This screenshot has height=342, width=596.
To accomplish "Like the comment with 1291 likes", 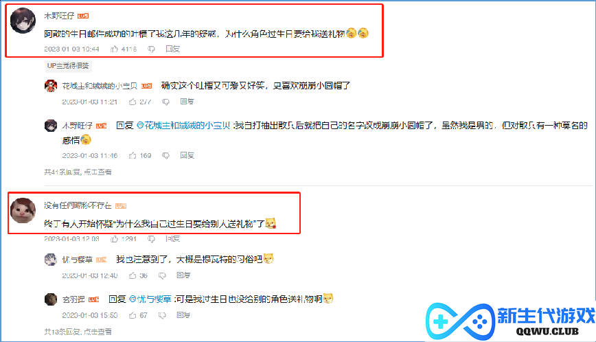I will pyautogui.click(x=115, y=238).
